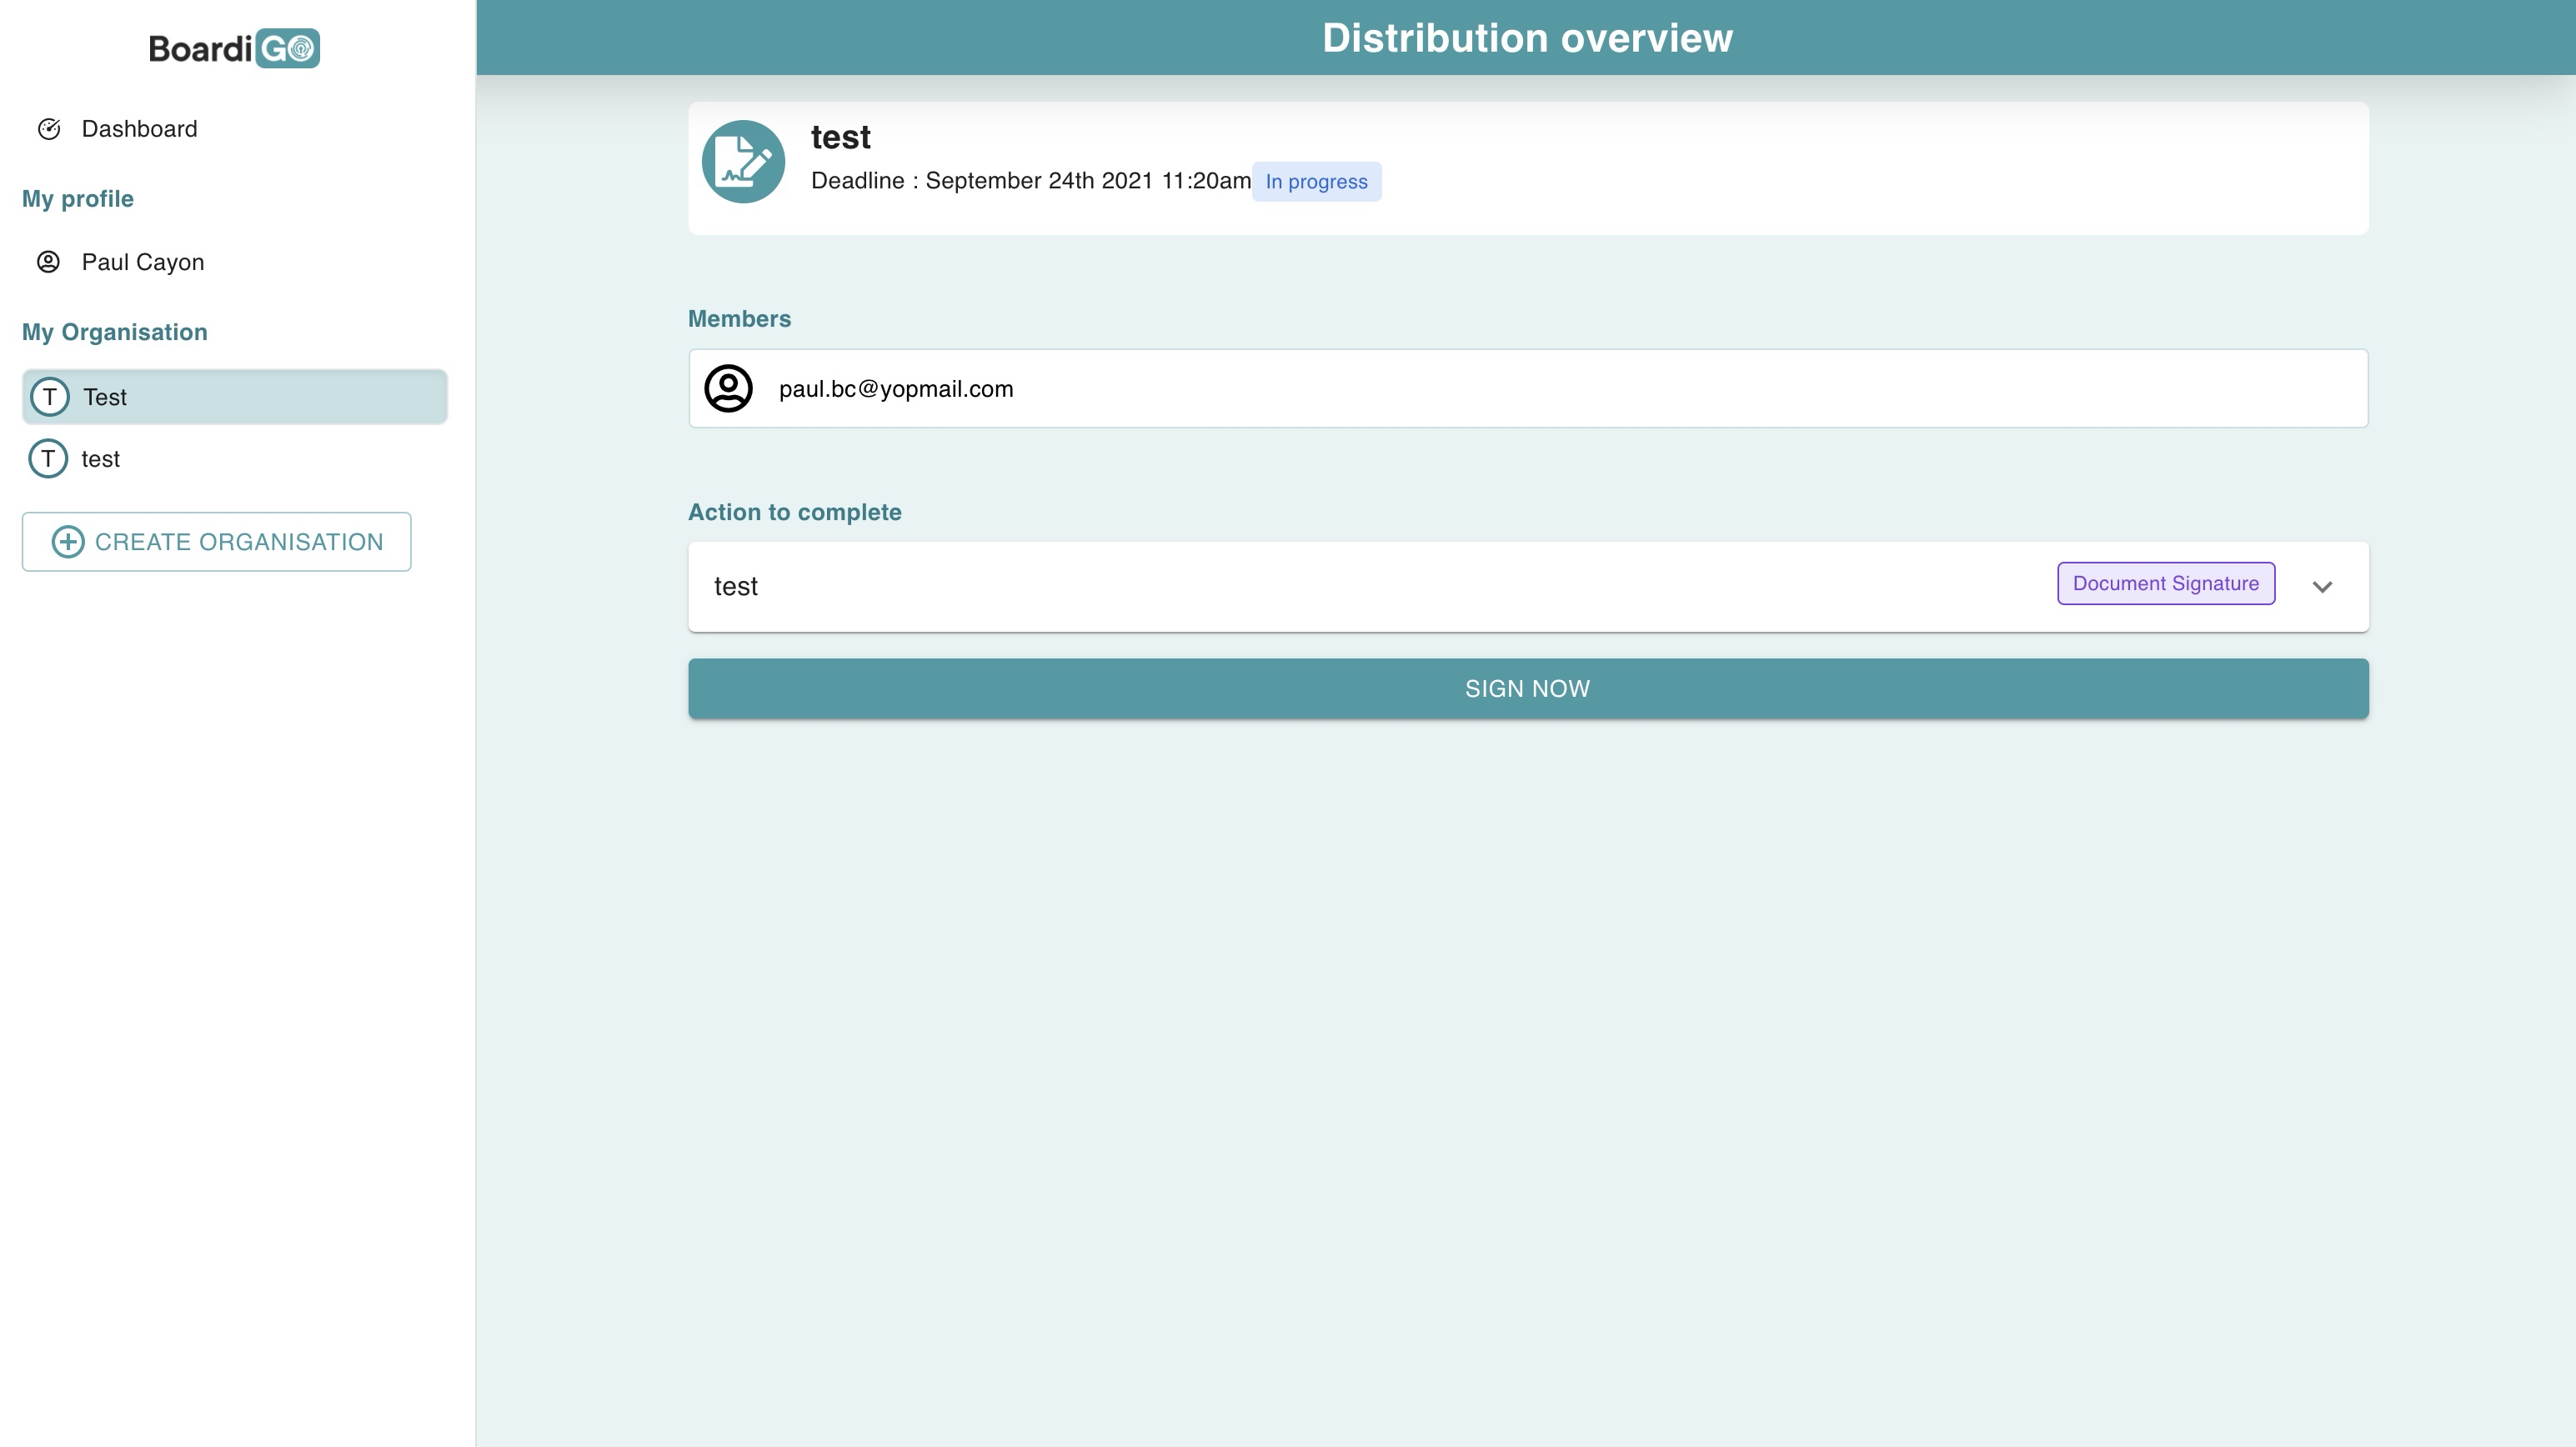Click the T avatar of organisation Test

coord(49,397)
